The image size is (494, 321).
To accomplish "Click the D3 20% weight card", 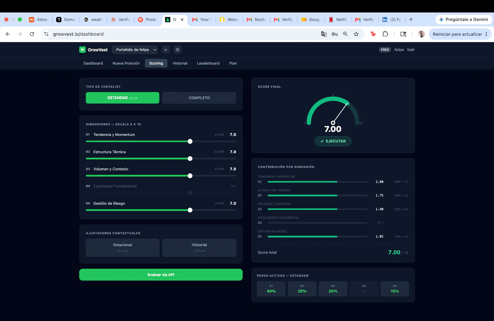I will tap(333, 289).
